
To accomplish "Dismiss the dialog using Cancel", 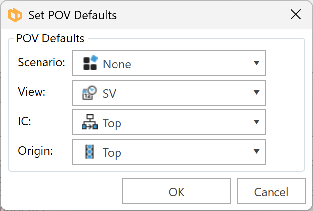I will (271, 191).
